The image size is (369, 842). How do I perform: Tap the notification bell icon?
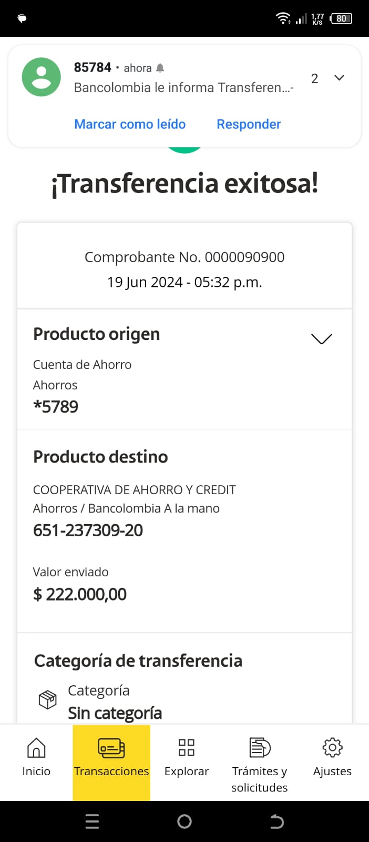coord(160,68)
